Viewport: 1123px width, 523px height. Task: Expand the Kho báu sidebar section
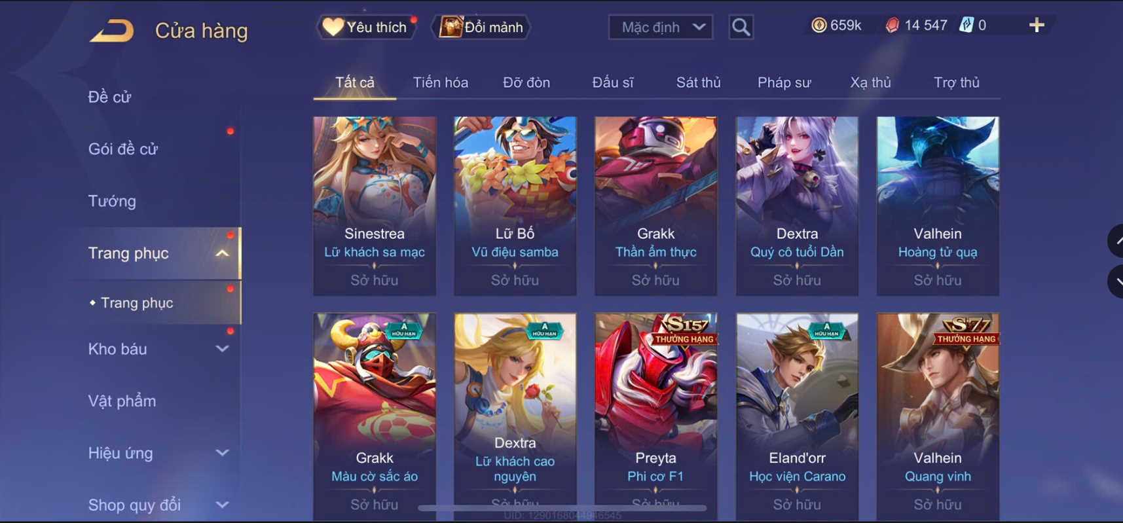(223, 349)
